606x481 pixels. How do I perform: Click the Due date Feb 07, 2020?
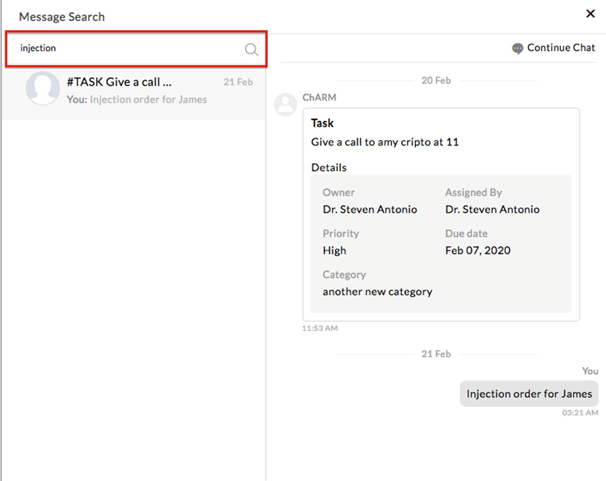pos(477,250)
